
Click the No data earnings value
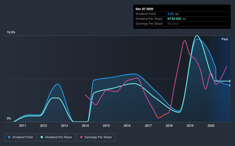click(173, 24)
